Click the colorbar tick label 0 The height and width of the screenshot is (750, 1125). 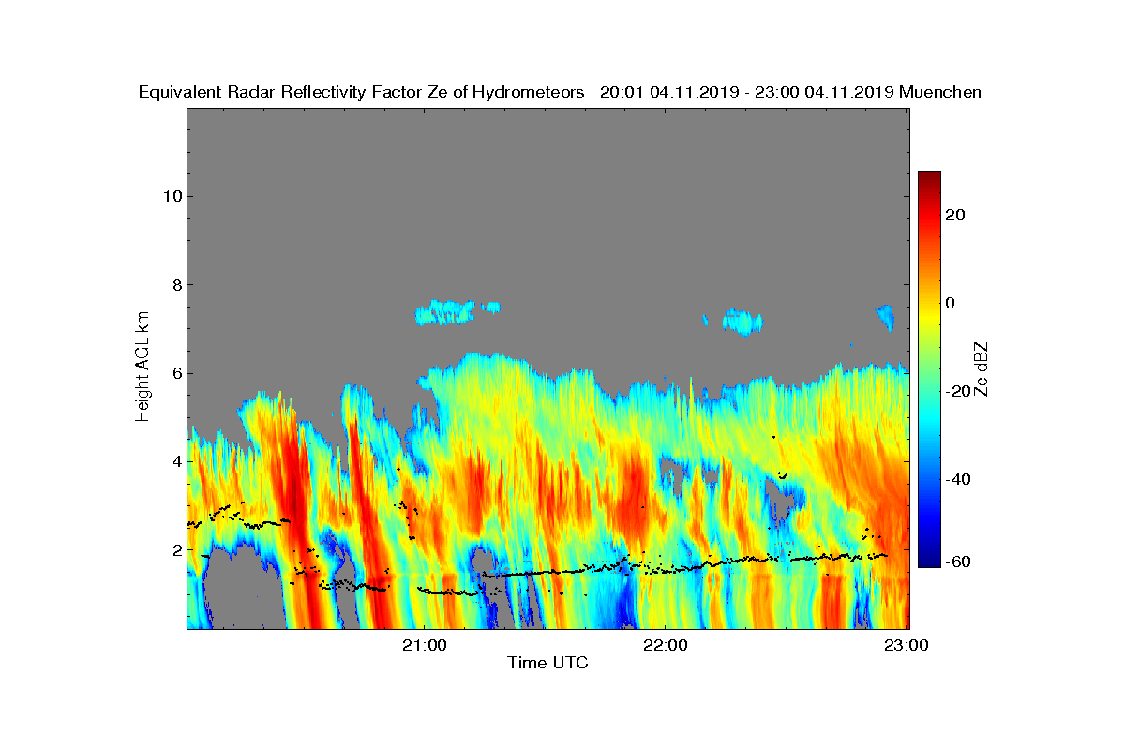pyautogui.click(x=951, y=303)
